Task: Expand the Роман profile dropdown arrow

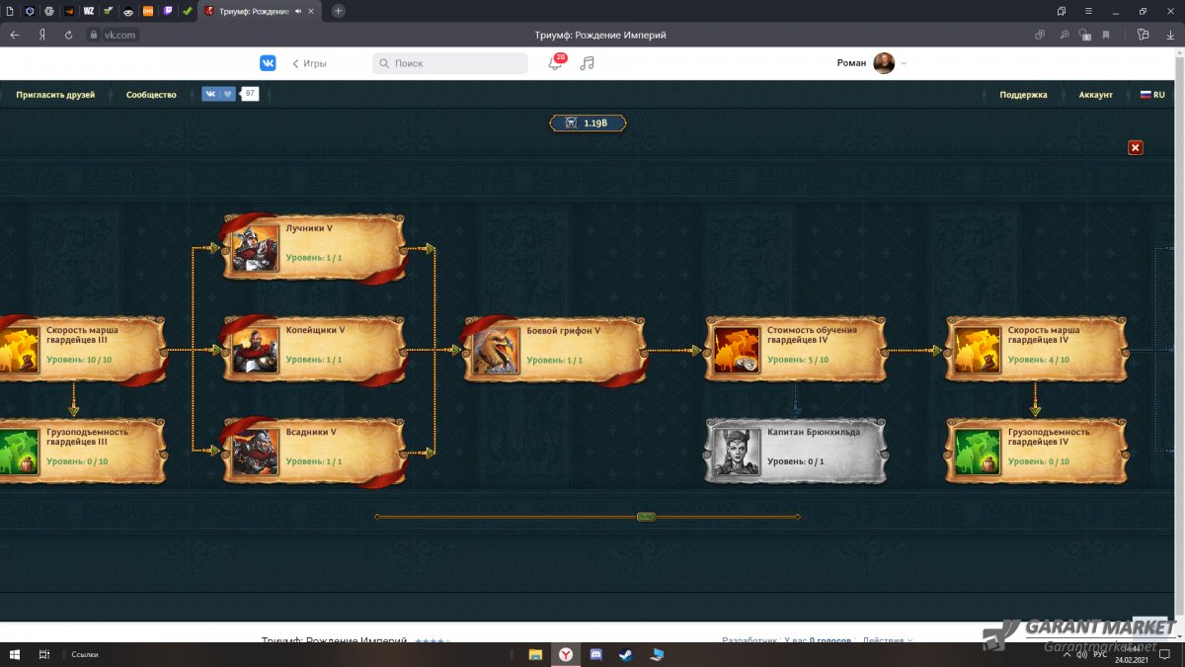Action: click(904, 63)
